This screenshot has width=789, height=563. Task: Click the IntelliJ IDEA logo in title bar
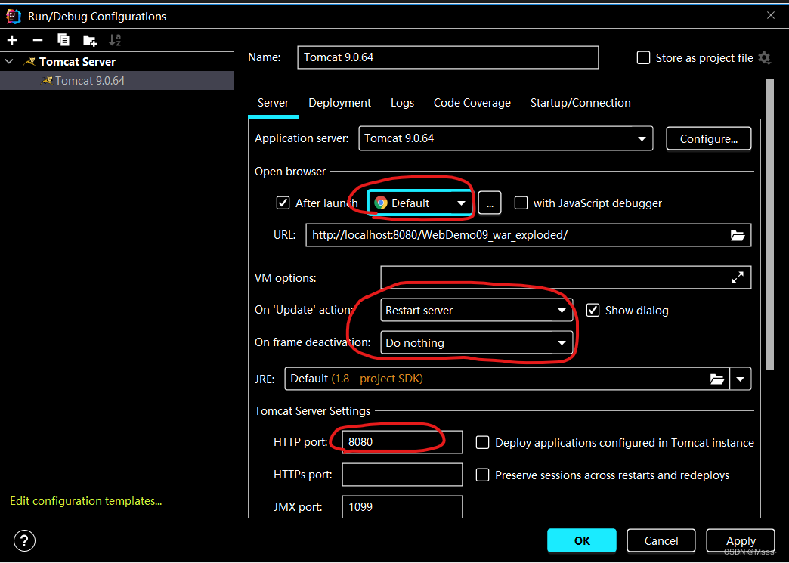[x=13, y=16]
